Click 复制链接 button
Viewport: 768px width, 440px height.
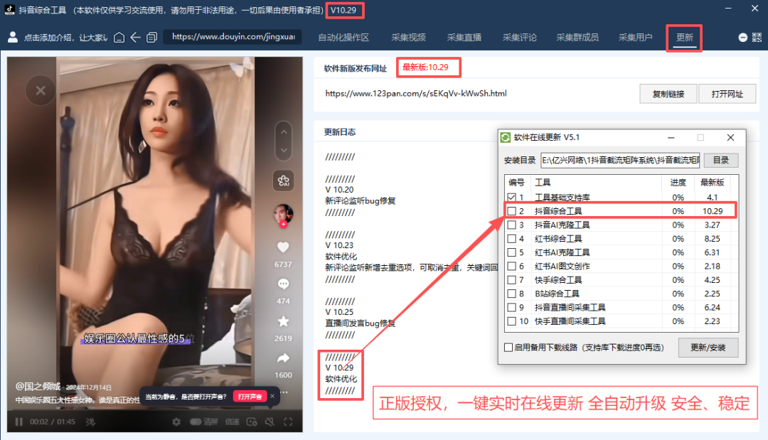click(x=668, y=94)
